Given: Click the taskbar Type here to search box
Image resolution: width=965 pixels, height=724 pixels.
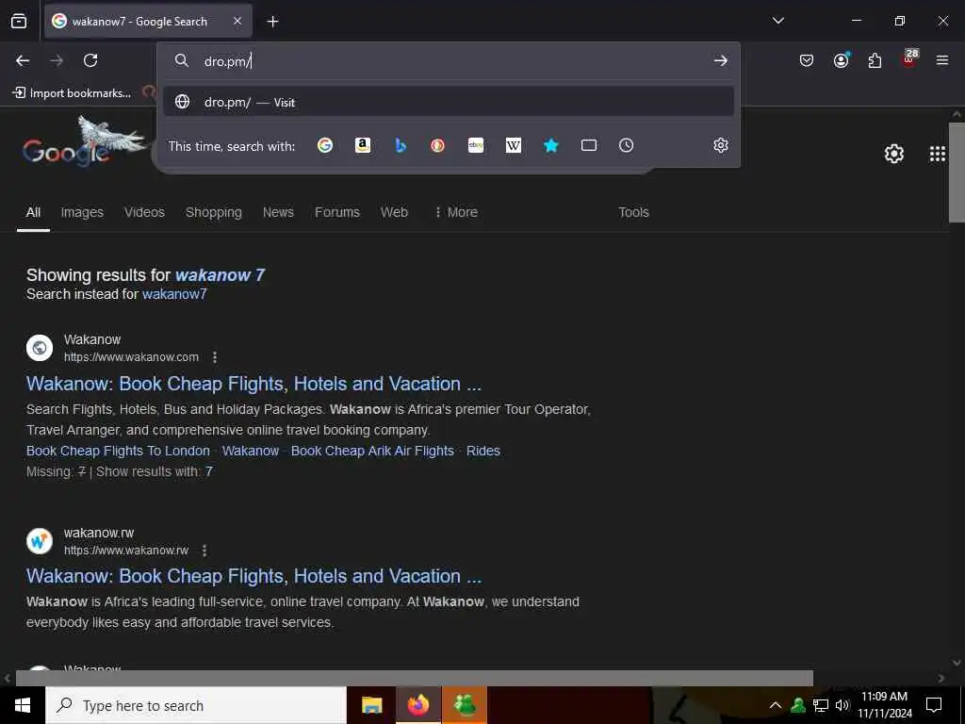Looking at the screenshot, I should pyautogui.click(x=196, y=705).
